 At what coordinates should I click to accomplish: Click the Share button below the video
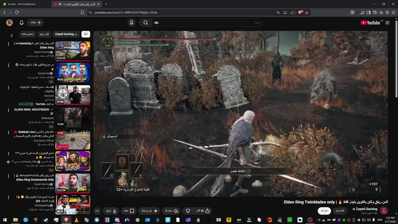[171, 211]
